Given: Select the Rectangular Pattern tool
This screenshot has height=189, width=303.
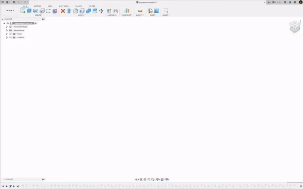Looking at the screenshot, I should pos(48,11).
